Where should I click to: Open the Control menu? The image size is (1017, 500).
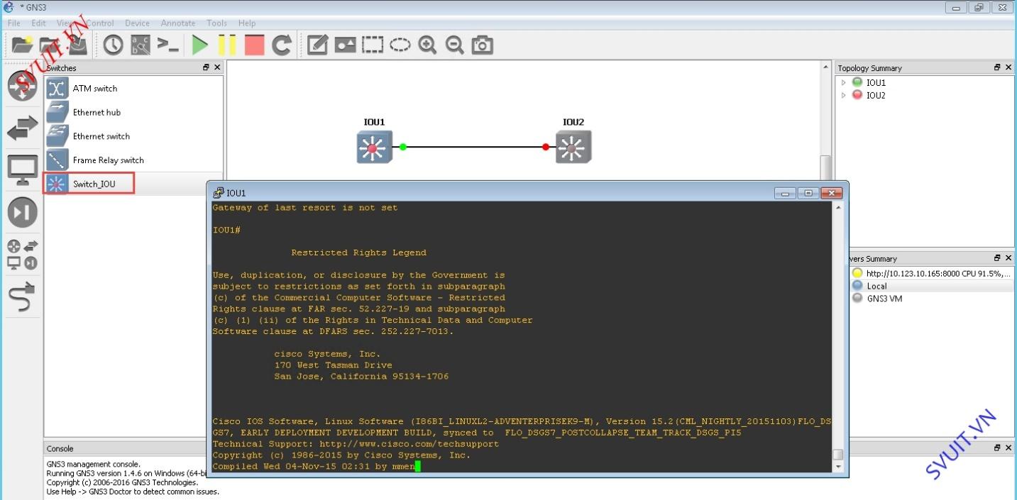point(100,23)
